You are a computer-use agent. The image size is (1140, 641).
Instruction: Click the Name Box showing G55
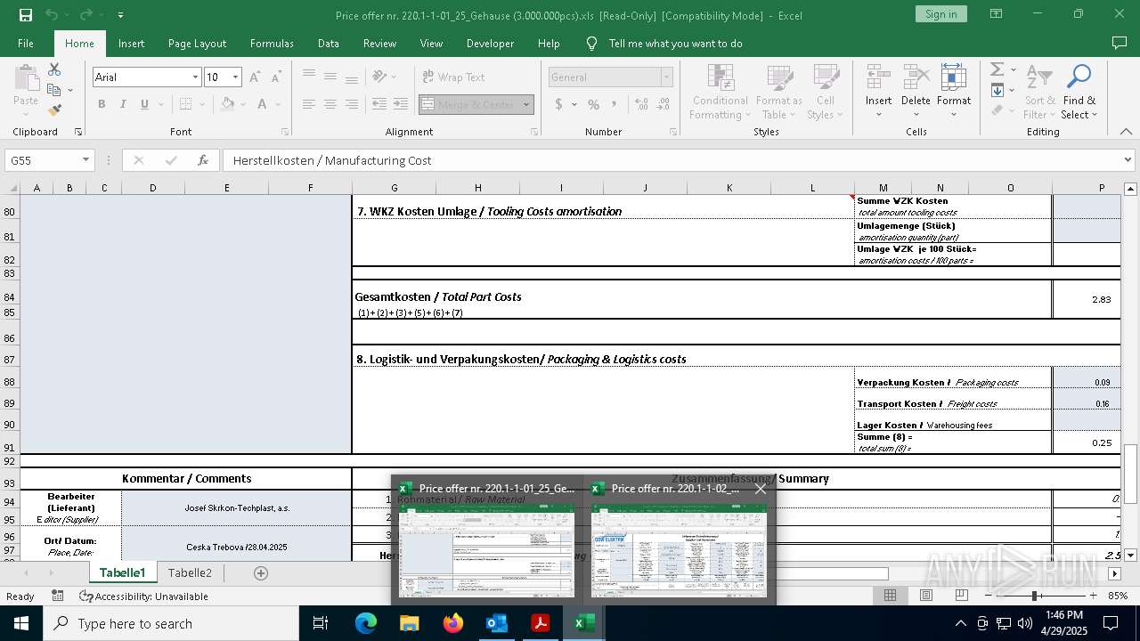43,160
